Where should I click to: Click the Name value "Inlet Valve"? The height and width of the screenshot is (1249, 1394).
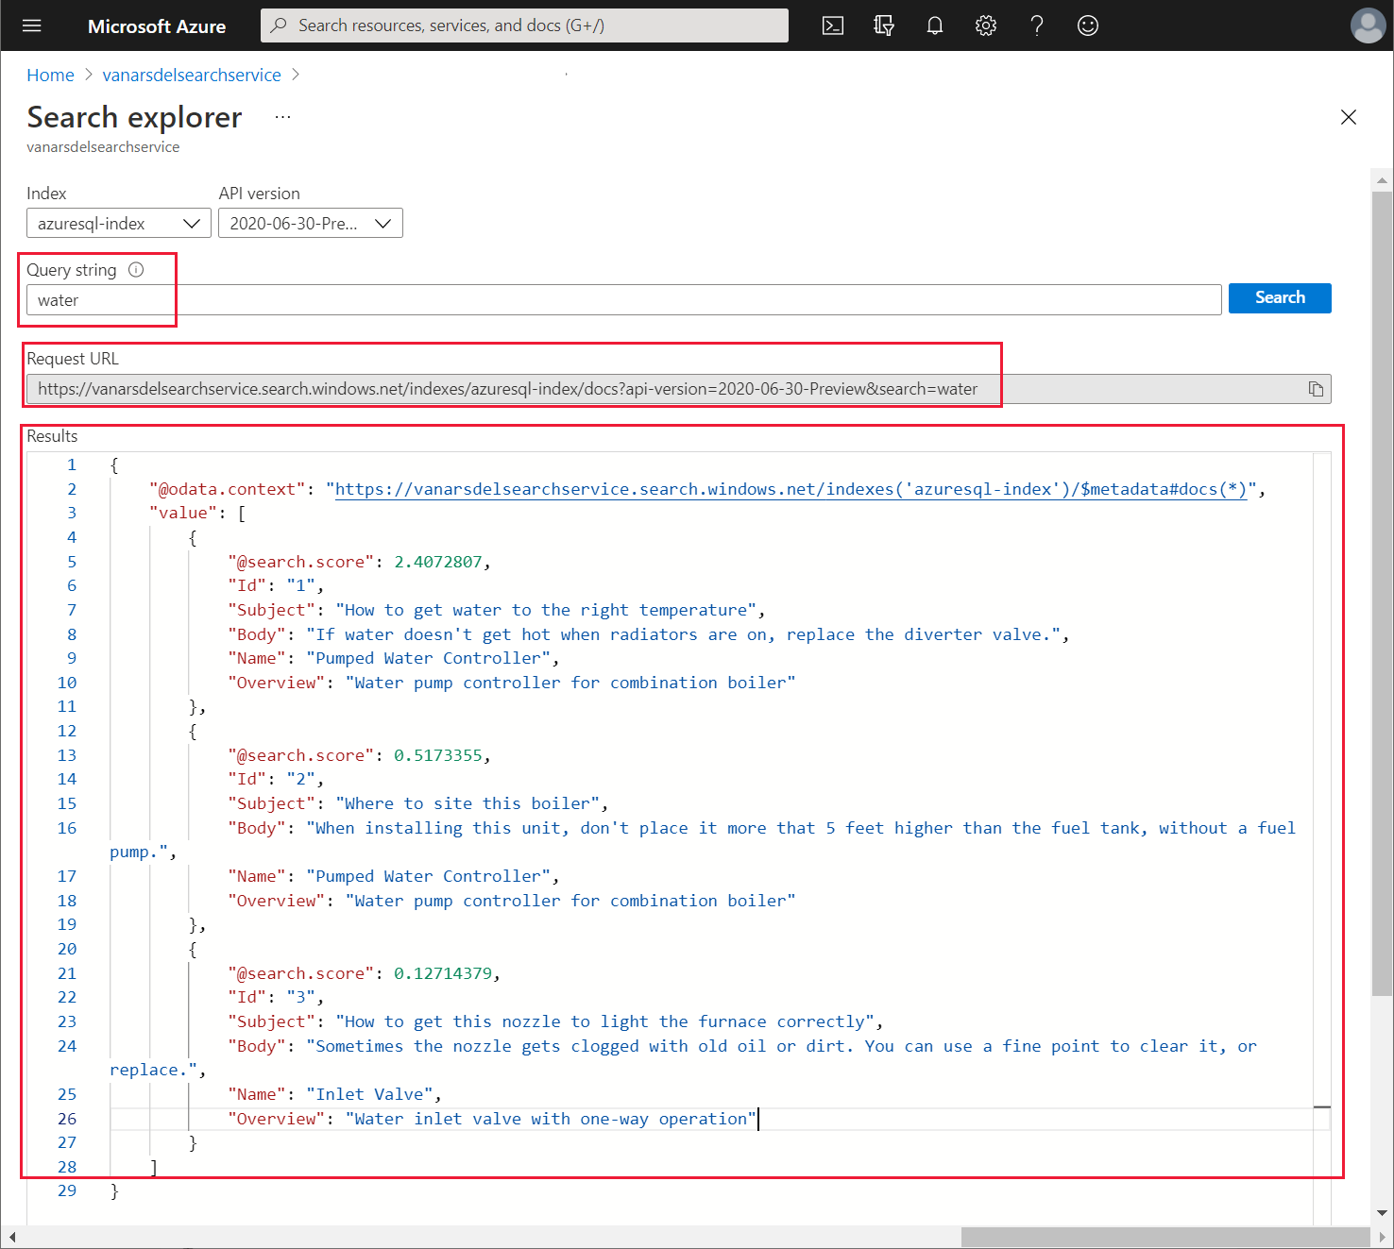369,1094
